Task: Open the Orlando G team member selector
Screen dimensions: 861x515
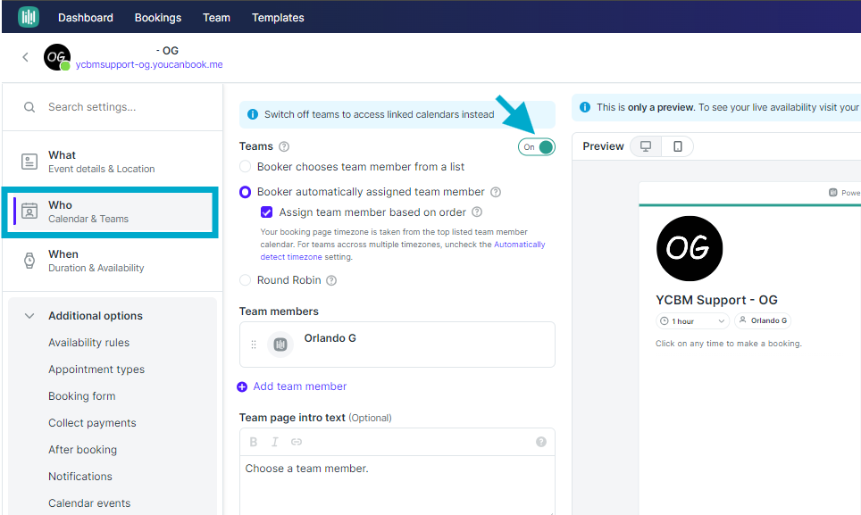Action: coord(763,320)
